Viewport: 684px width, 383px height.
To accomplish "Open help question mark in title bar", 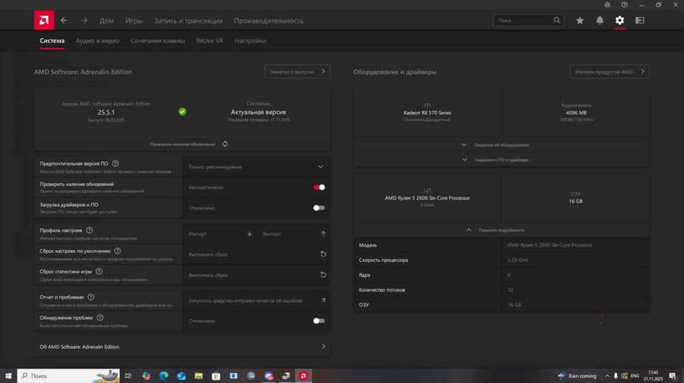I will point(624,5).
